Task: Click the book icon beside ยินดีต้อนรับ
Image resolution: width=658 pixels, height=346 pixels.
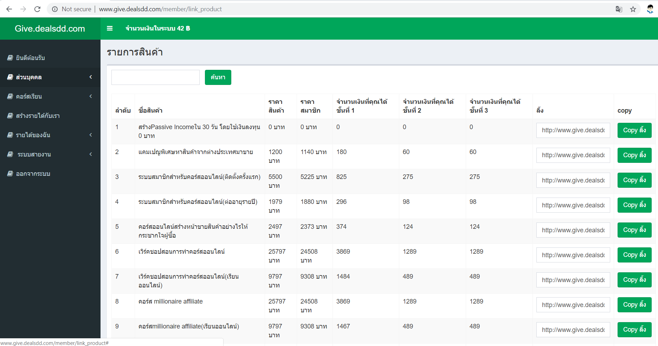Action: (x=10, y=58)
